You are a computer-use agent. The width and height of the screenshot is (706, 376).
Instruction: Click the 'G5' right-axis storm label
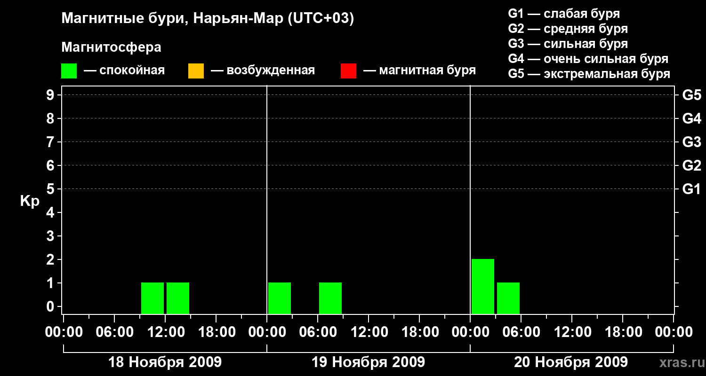(692, 95)
